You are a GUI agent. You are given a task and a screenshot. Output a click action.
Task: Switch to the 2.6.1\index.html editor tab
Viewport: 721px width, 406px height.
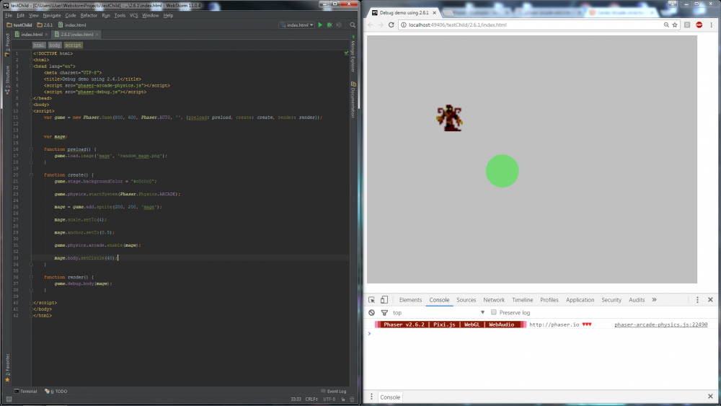(x=77, y=35)
